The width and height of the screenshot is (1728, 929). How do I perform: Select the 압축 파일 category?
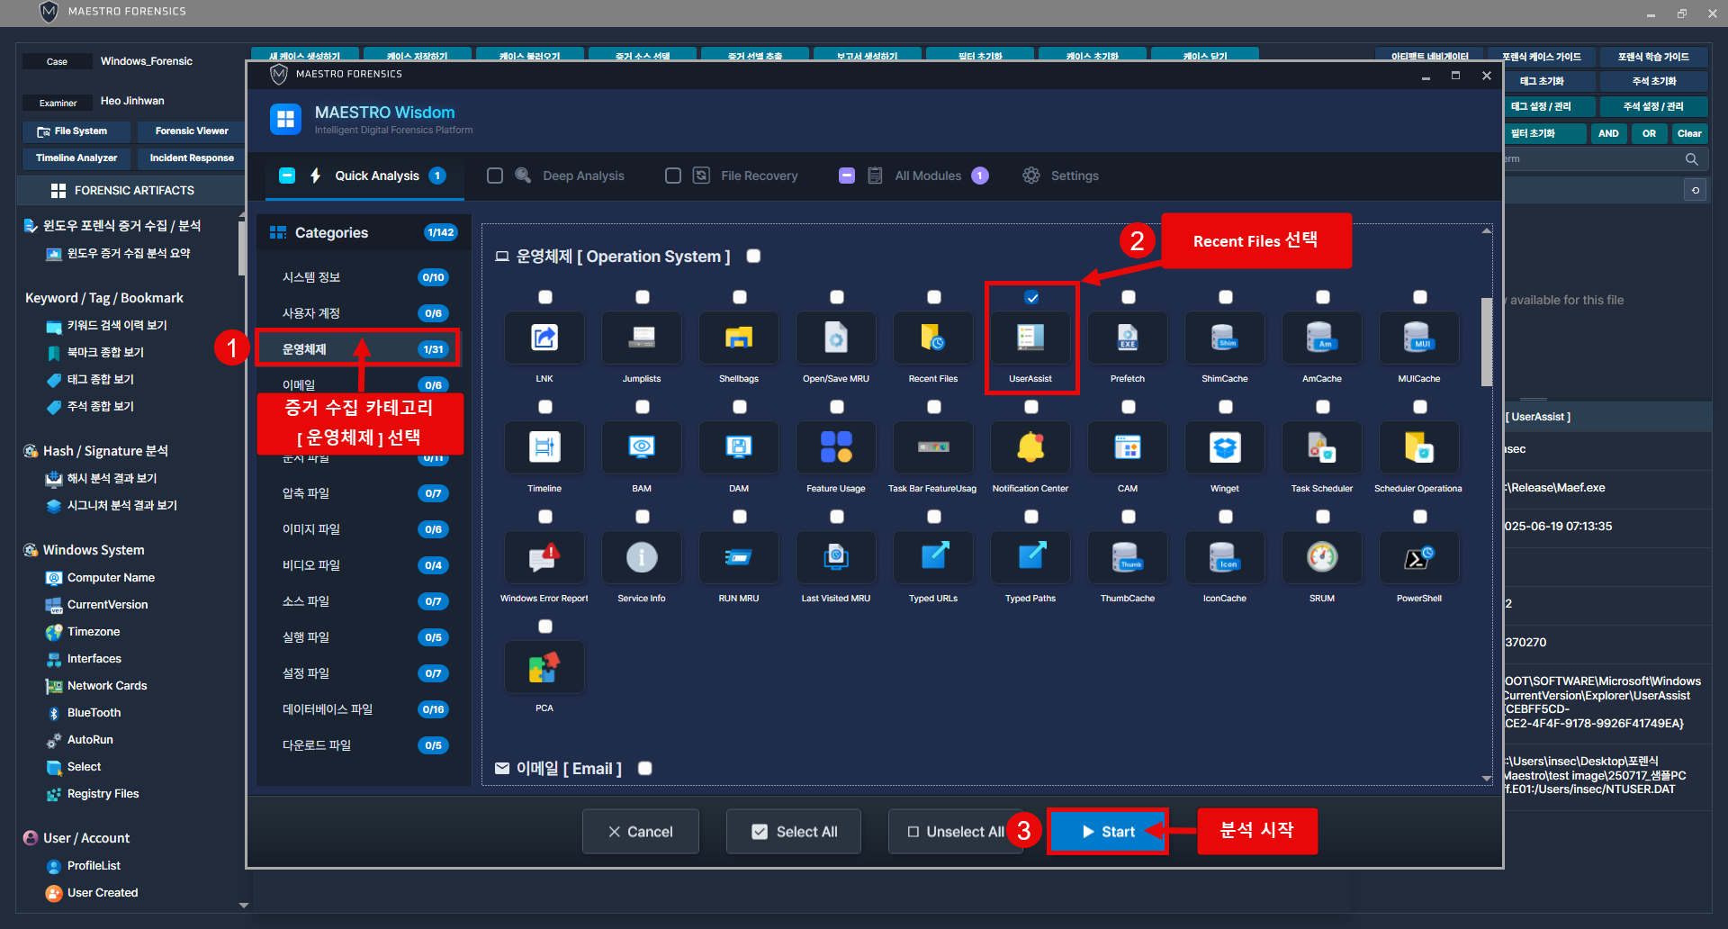[x=364, y=493]
